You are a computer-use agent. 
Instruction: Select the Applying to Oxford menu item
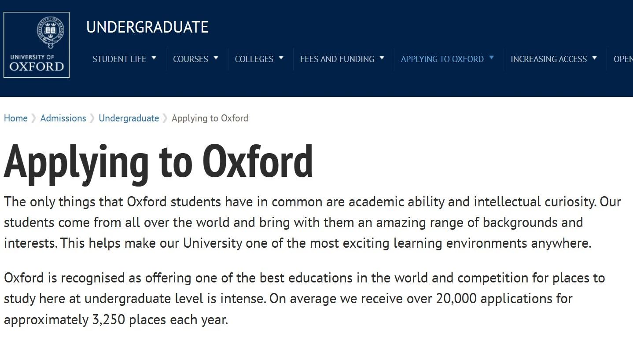pyautogui.click(x=442, y=59)
